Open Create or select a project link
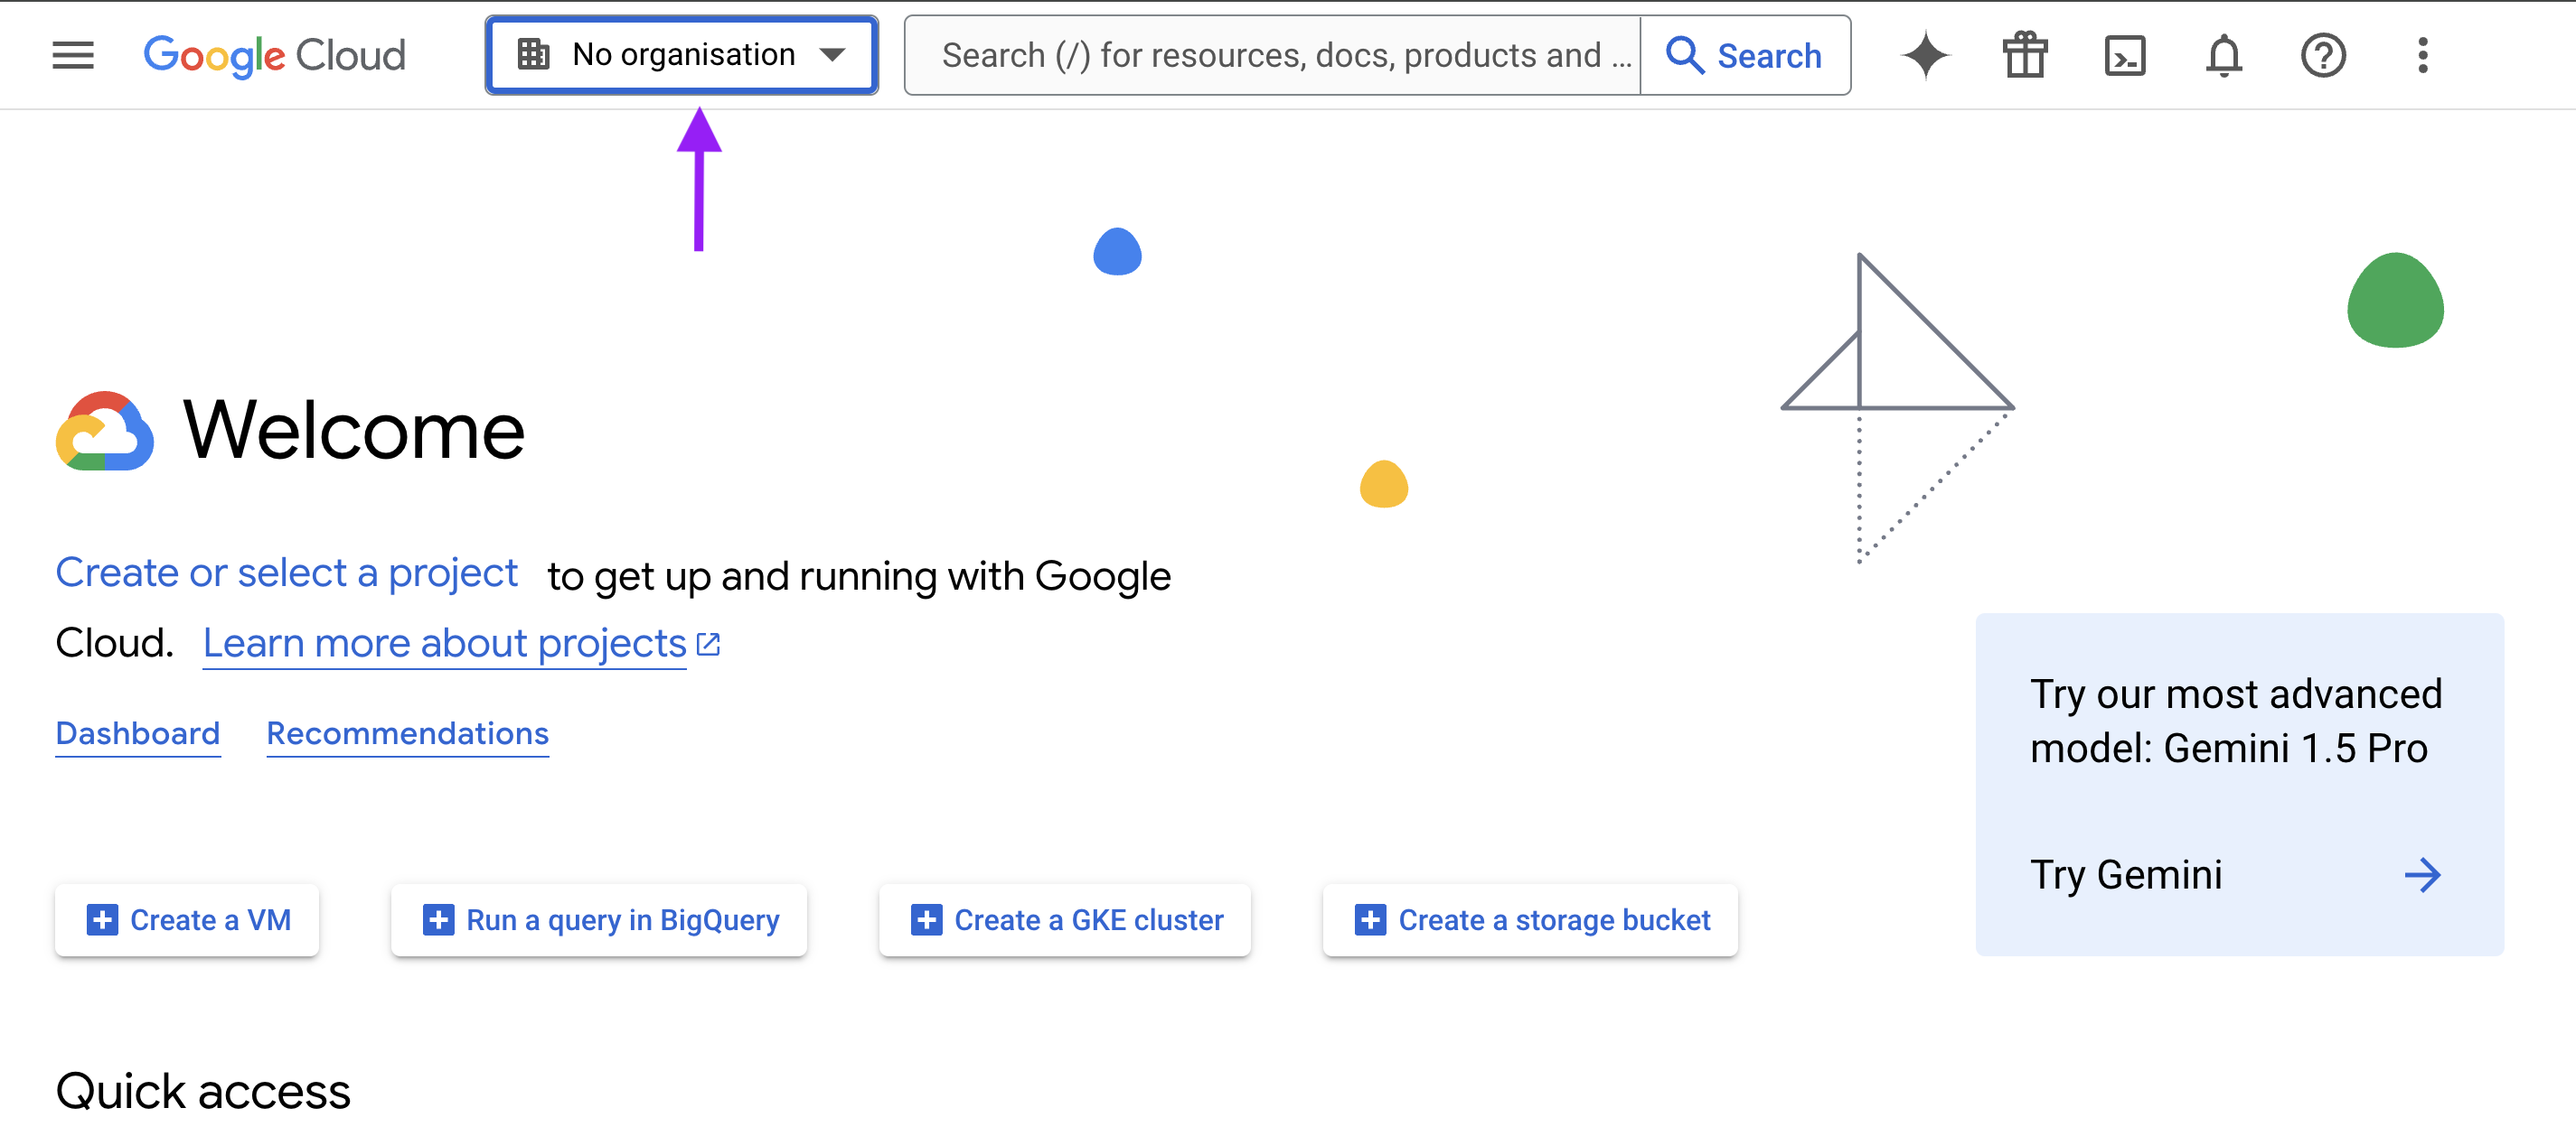The width and height of the screenshot is (2576, 1136). click(287, 573)
